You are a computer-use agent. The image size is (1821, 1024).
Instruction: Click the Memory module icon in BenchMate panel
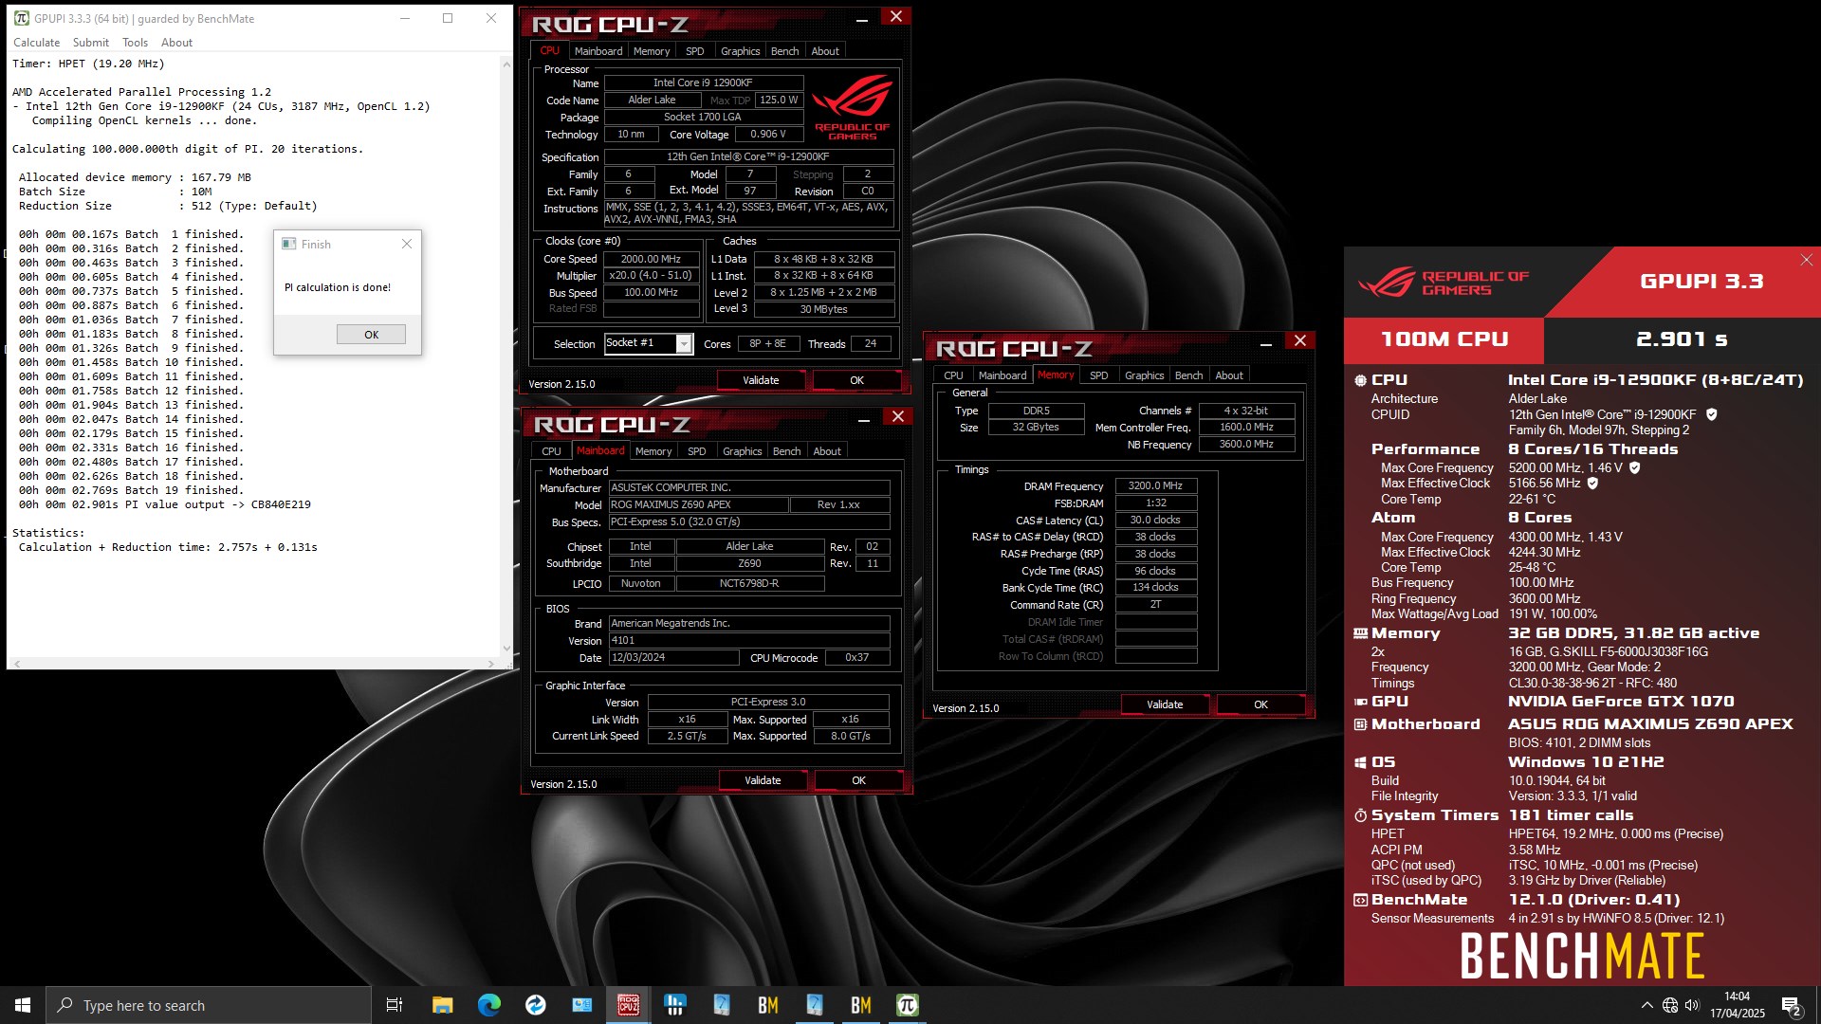(x=1360, y=633)
